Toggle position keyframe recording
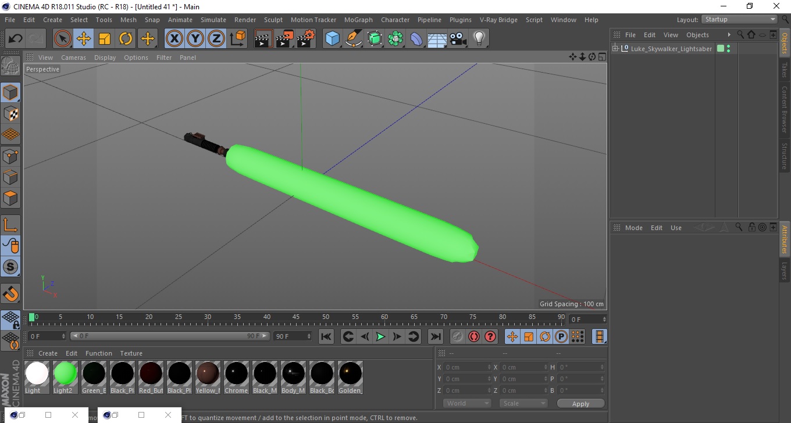 pos(512,336)
